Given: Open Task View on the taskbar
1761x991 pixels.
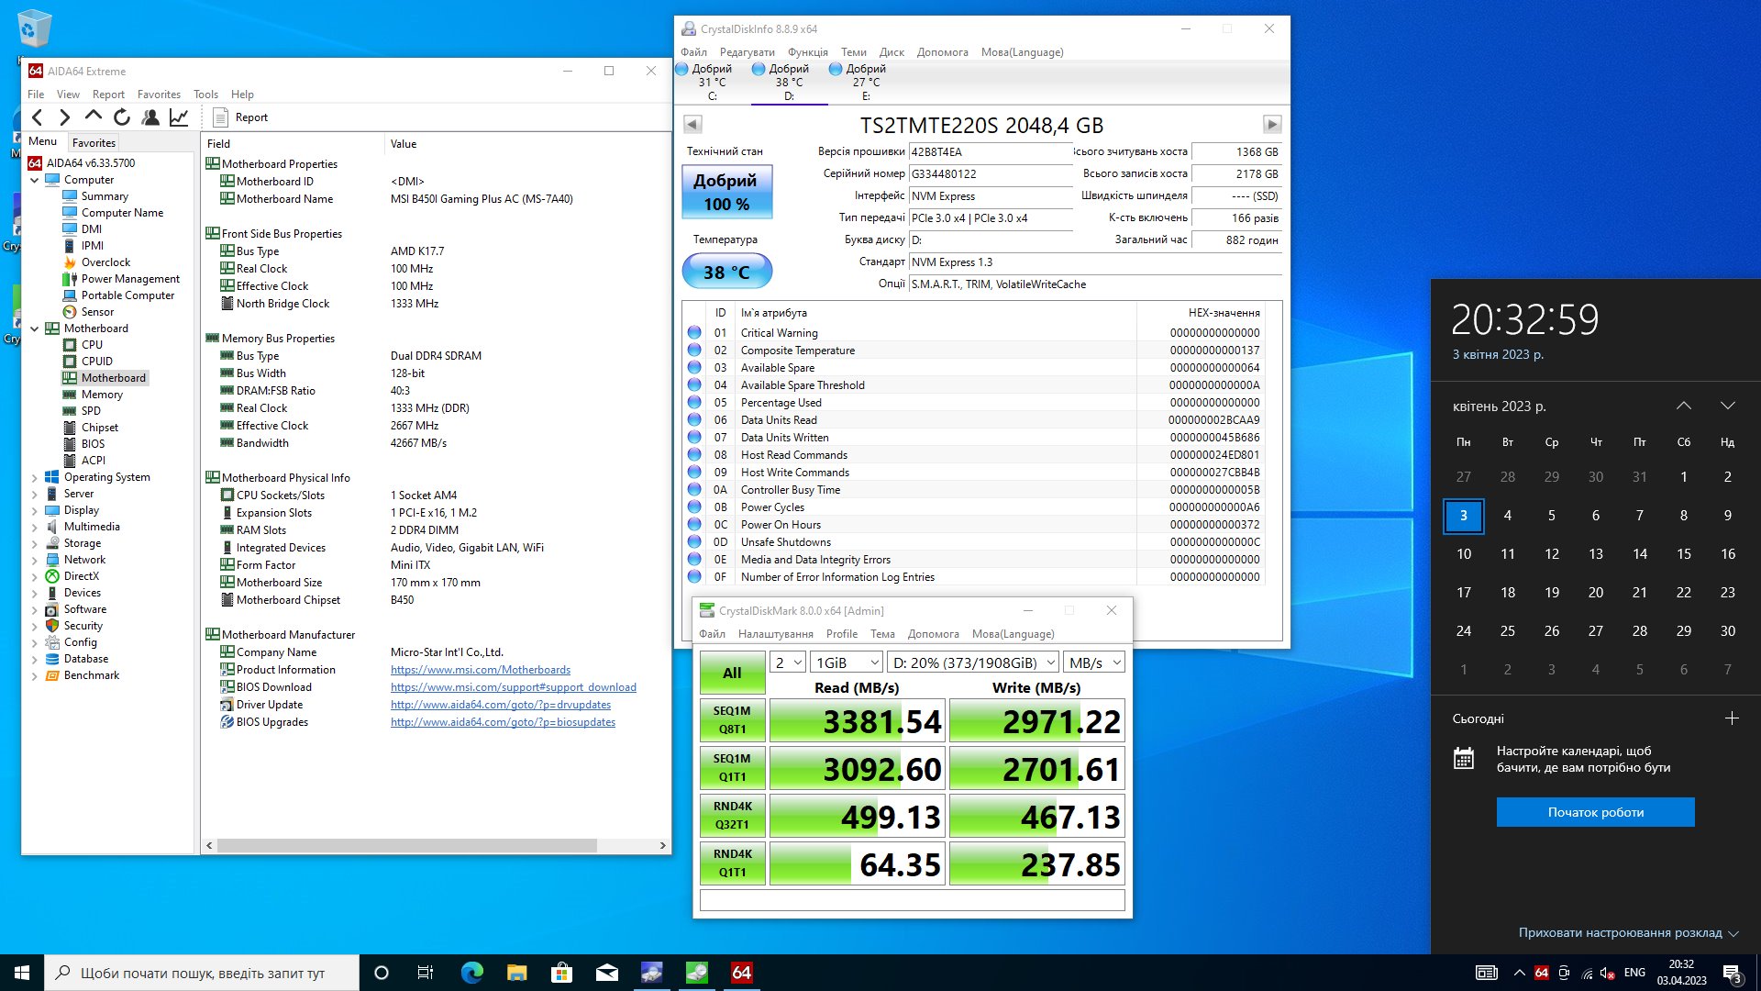Looking at the screenshot, I should (426, 973).
